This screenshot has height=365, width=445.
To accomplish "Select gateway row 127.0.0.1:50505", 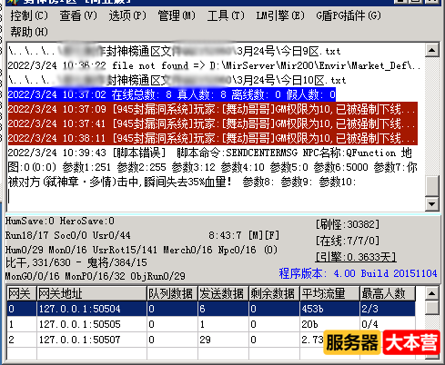I will pyautogui.click(x=211, y=324).
